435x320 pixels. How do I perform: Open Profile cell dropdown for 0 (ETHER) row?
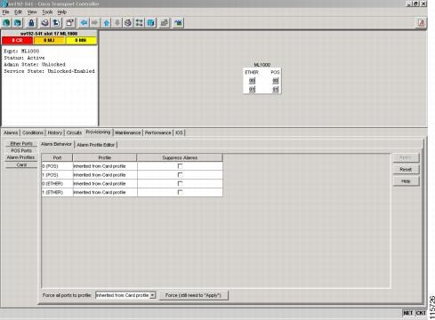pos(105,184)
